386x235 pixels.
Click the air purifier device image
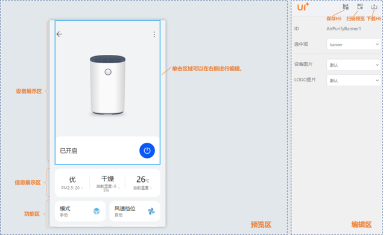107,85
